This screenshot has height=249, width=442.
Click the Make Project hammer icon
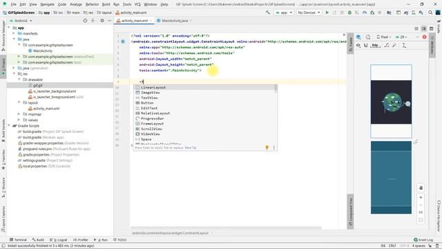pos(267,12)
